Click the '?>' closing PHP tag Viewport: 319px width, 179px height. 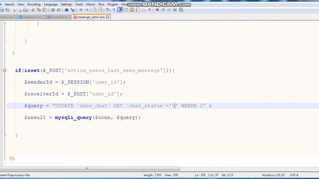coord(12,159)
